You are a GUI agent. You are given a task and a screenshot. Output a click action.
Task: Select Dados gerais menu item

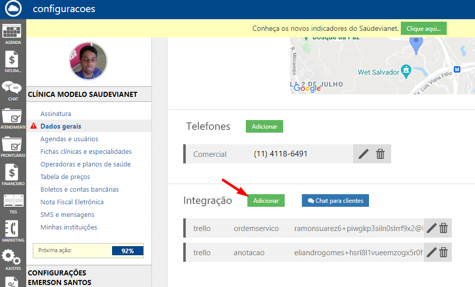coord(61,126)
